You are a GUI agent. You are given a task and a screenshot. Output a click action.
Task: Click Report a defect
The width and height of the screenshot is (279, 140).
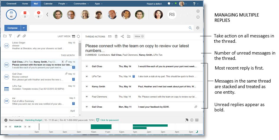[x=154, y=4]
